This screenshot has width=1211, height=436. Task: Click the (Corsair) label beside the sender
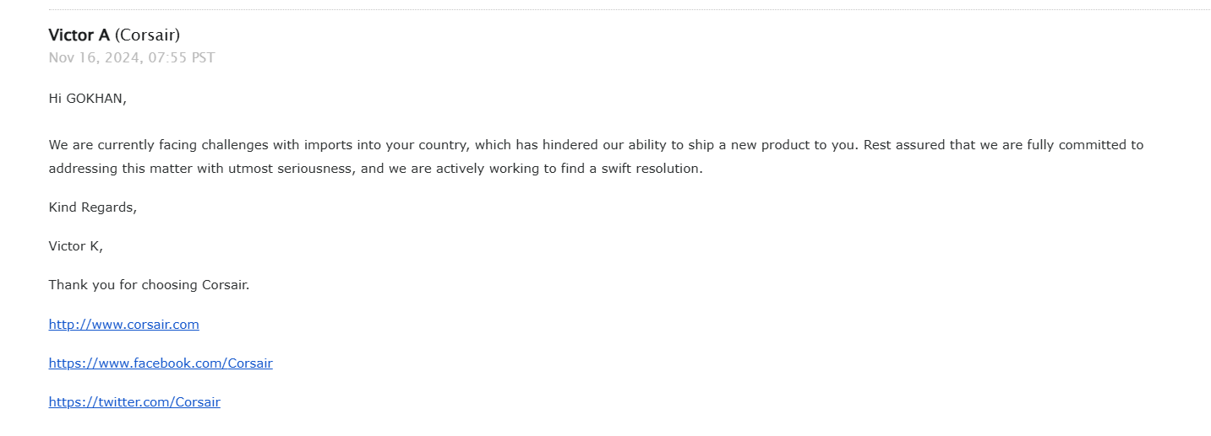coord(147,35)
